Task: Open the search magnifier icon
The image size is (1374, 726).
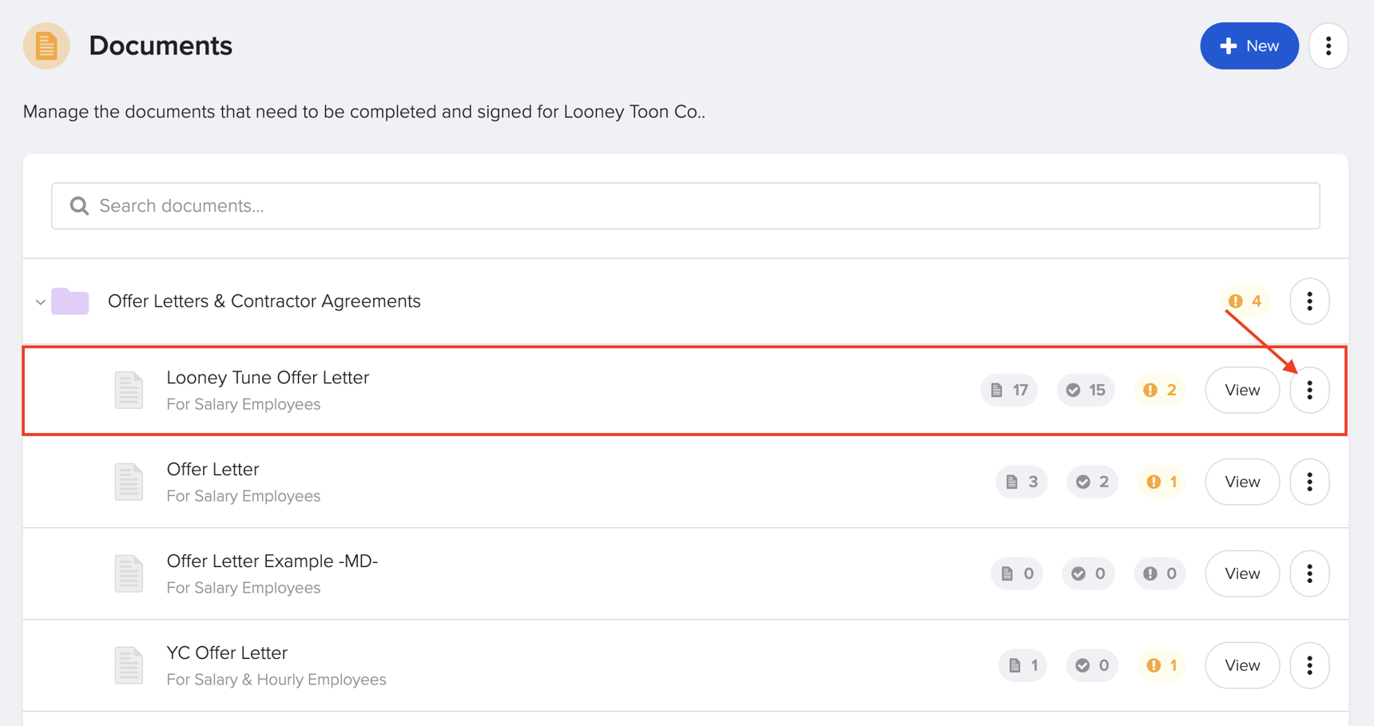Action: click(x=78, y=205)
